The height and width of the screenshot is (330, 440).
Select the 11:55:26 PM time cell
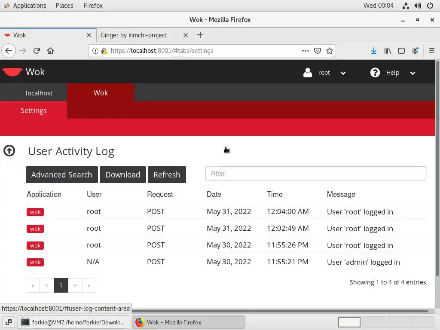click(x=287, y=245)
